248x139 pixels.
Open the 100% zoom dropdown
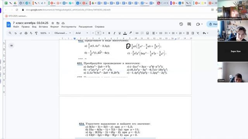tap(45, 33)
